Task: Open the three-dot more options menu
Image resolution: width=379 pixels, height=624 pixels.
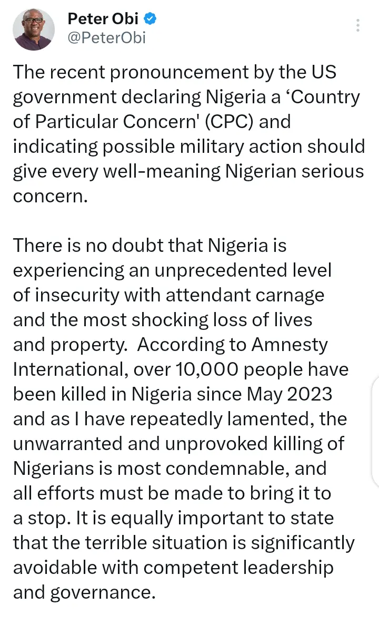Action: point(358,25)
